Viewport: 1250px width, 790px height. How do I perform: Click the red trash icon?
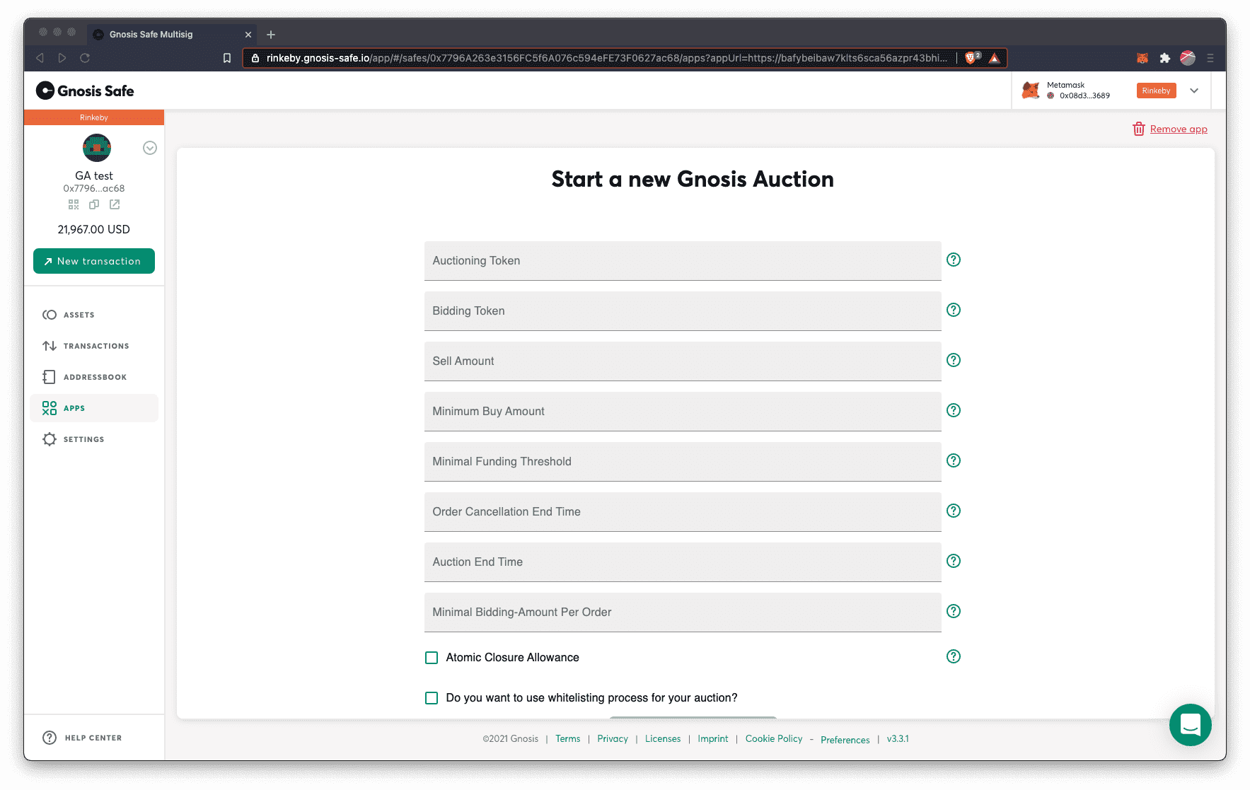coord(1139,129)
